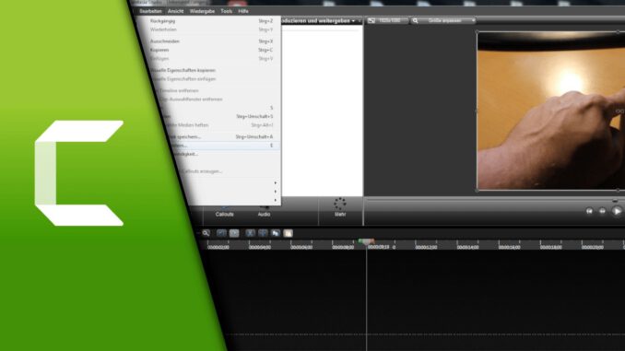The image size is (625, 351).
Task: Click the undo icon in timeline toolbar
Action: [x=221, y=233]
